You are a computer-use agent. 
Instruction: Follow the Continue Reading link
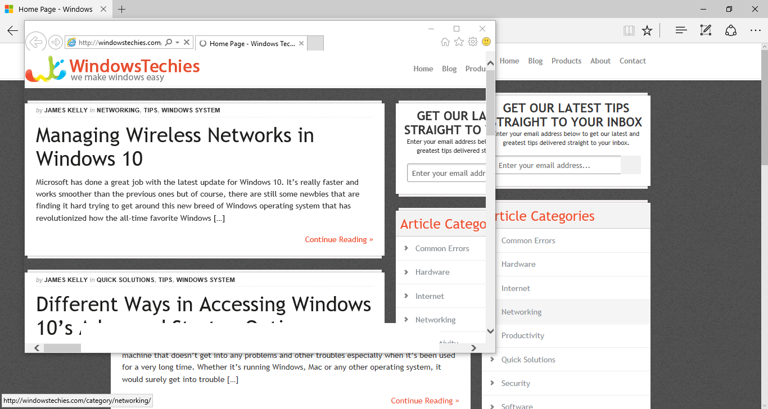339,239
